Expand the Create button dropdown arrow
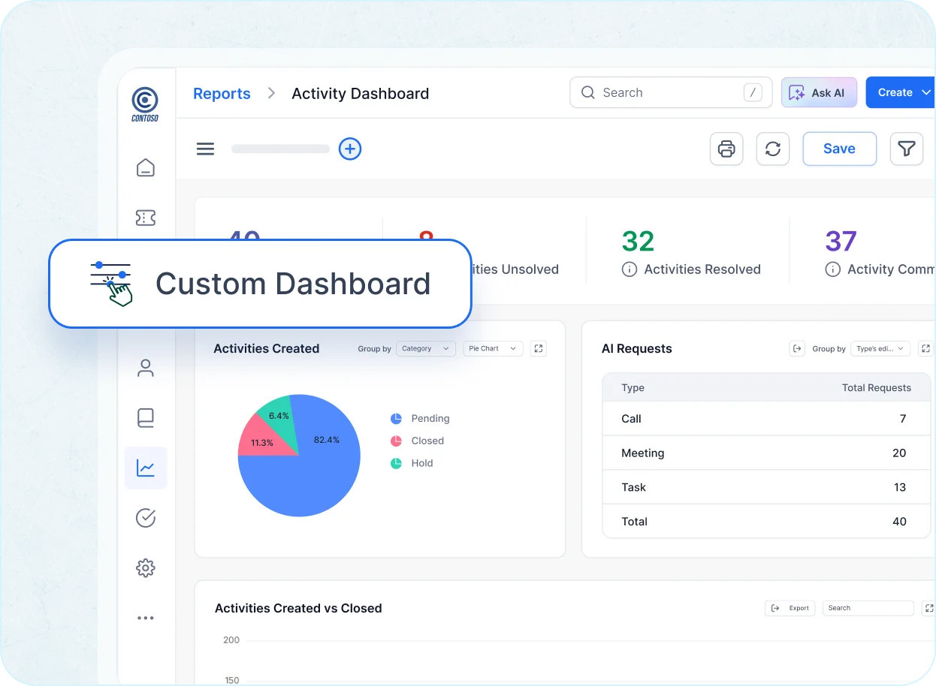The height and width of the screenshot is (686, 936). tap(927, 92)
